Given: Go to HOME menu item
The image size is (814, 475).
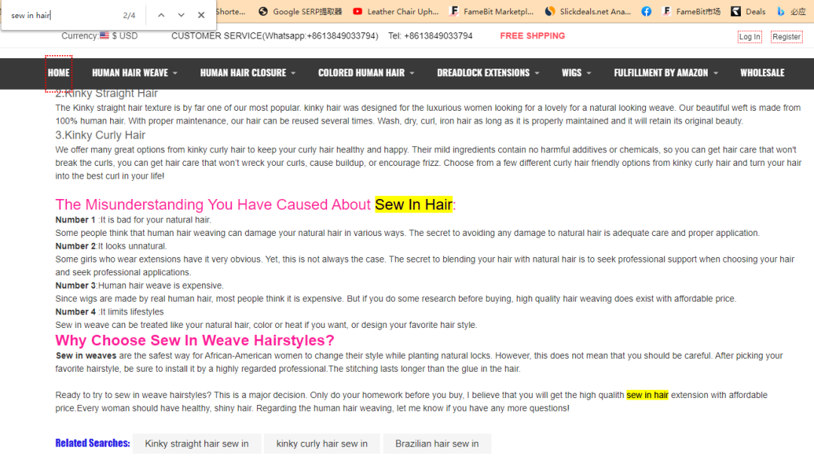Looking at the screenshot, I should click(x=59, y=73).
